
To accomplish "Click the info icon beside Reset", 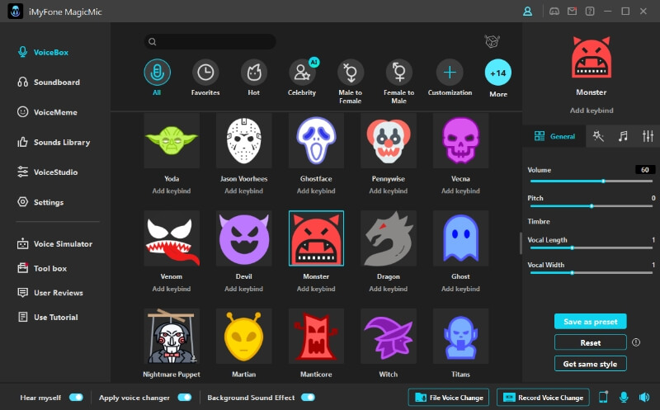I will tap(636, 342).
